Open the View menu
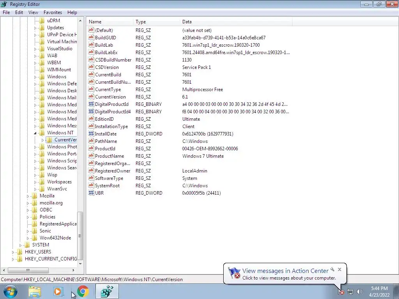The width and height of the screenshot is (399, 299). (x=33, y=12)
